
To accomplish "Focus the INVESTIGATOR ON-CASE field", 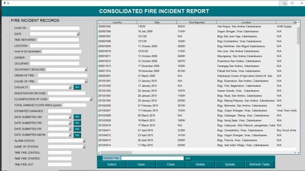I will click(x=67, y=93).
